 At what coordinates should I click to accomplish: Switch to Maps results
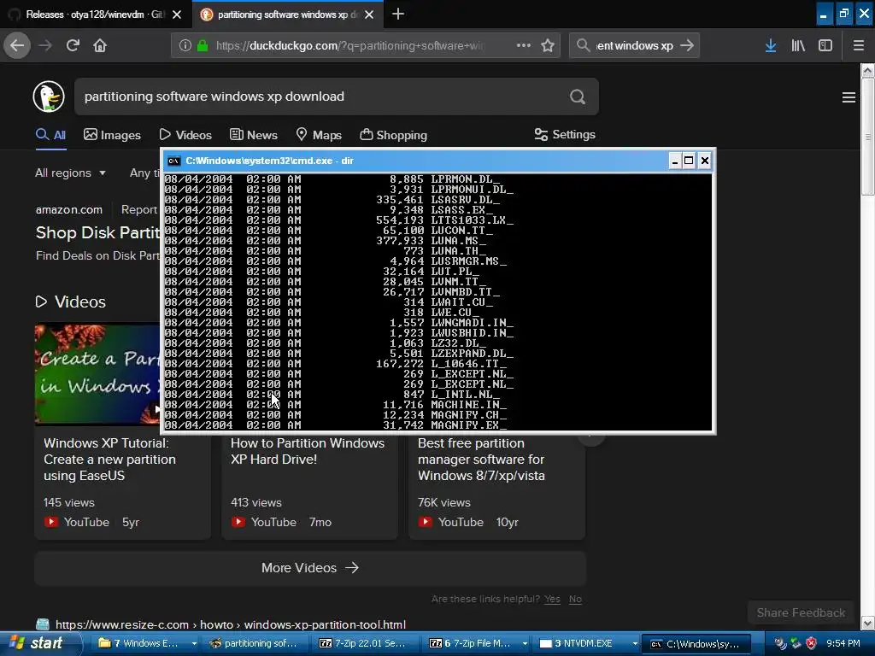pos(319,135)
